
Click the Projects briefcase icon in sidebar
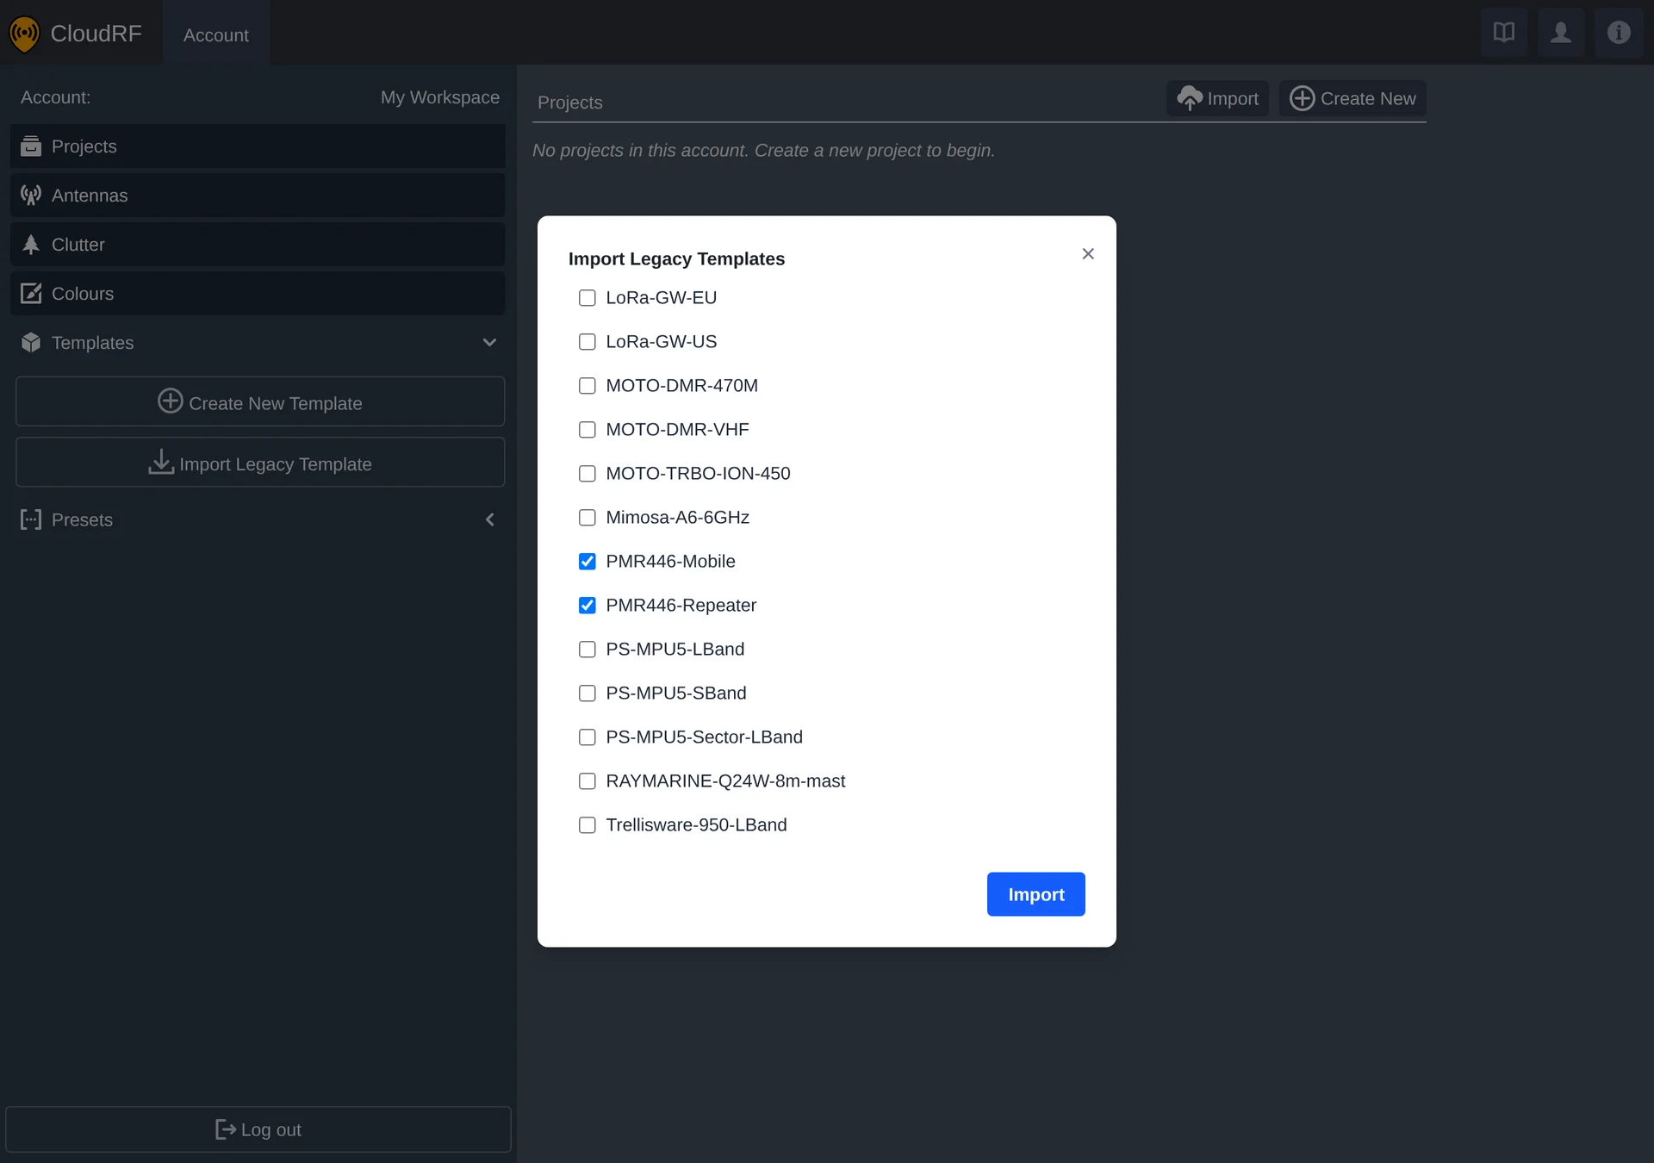coord(31,146)
